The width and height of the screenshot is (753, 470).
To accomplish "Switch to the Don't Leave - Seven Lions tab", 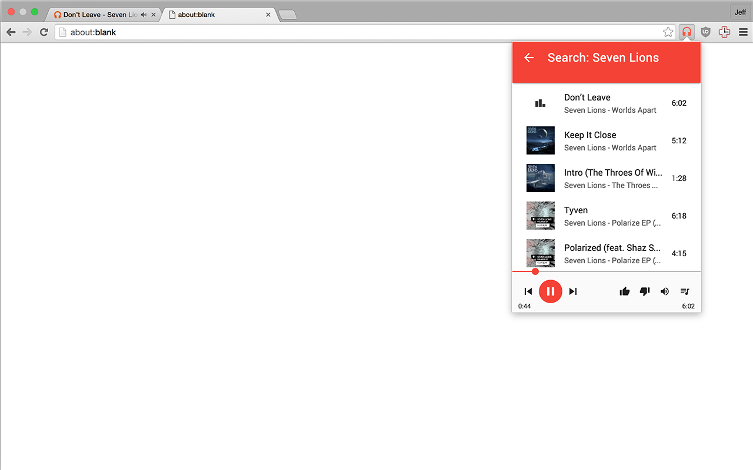I will coord(103,15).
